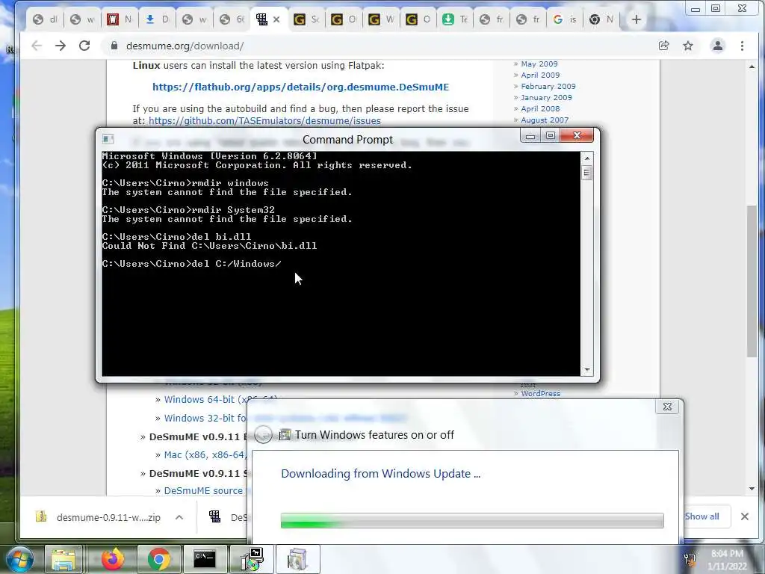Image resolution: width=765 pixels, height=574 pixels.
Task: Open January 2009 archive link
Action: tap(546, 98)
